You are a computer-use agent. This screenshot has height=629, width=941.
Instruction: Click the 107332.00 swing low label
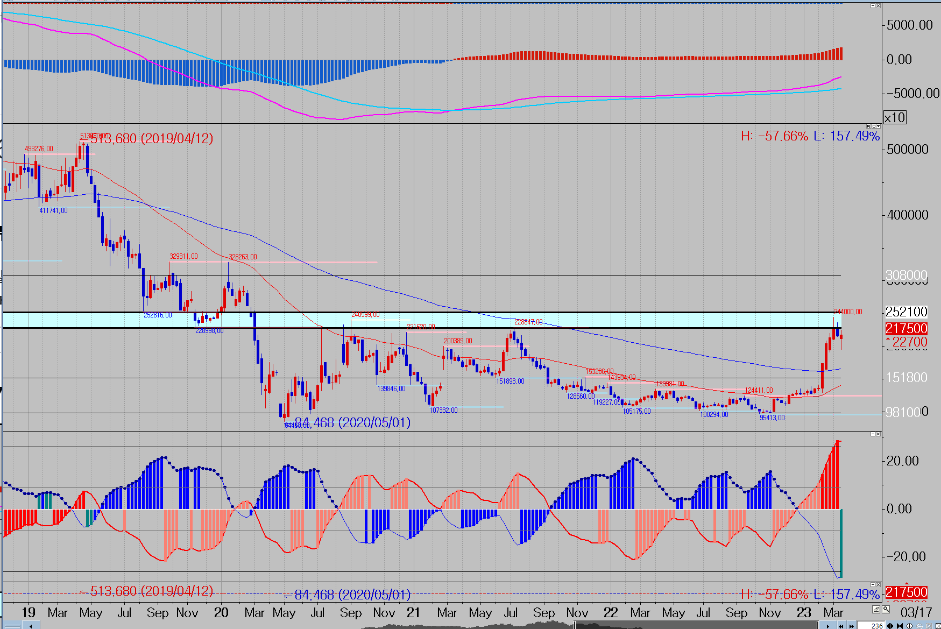tap(443, 410)
